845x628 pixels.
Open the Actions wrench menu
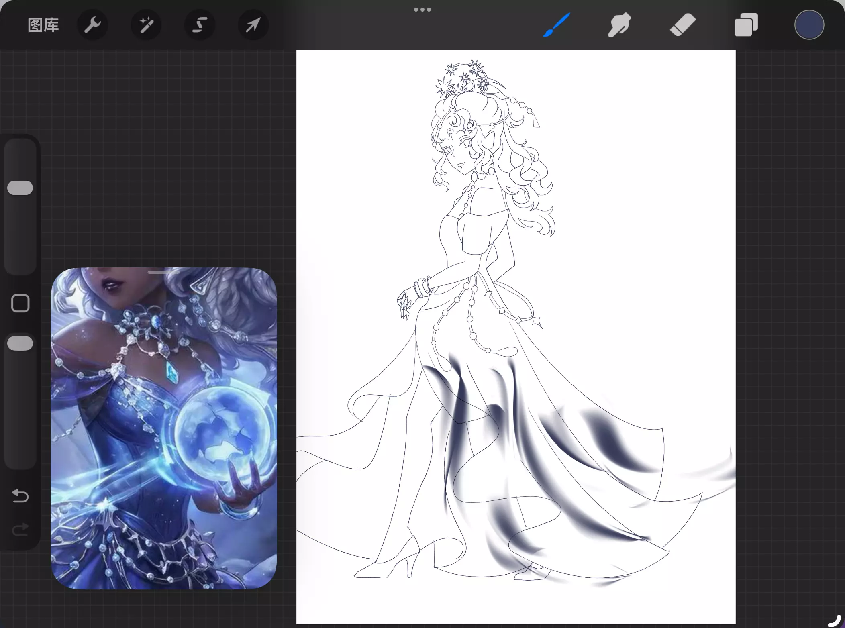click(x=92, y=25)
